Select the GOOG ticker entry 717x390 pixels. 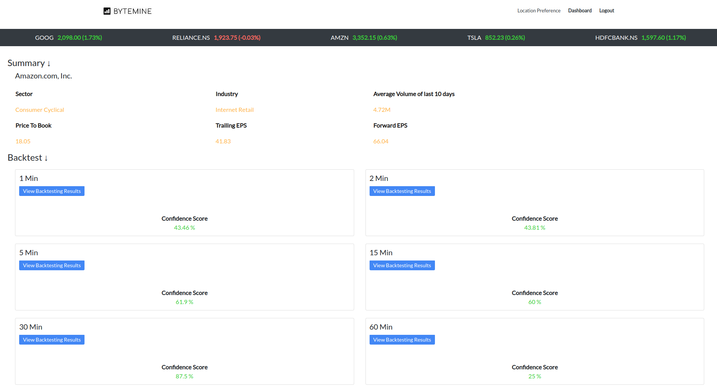point(68,38)
